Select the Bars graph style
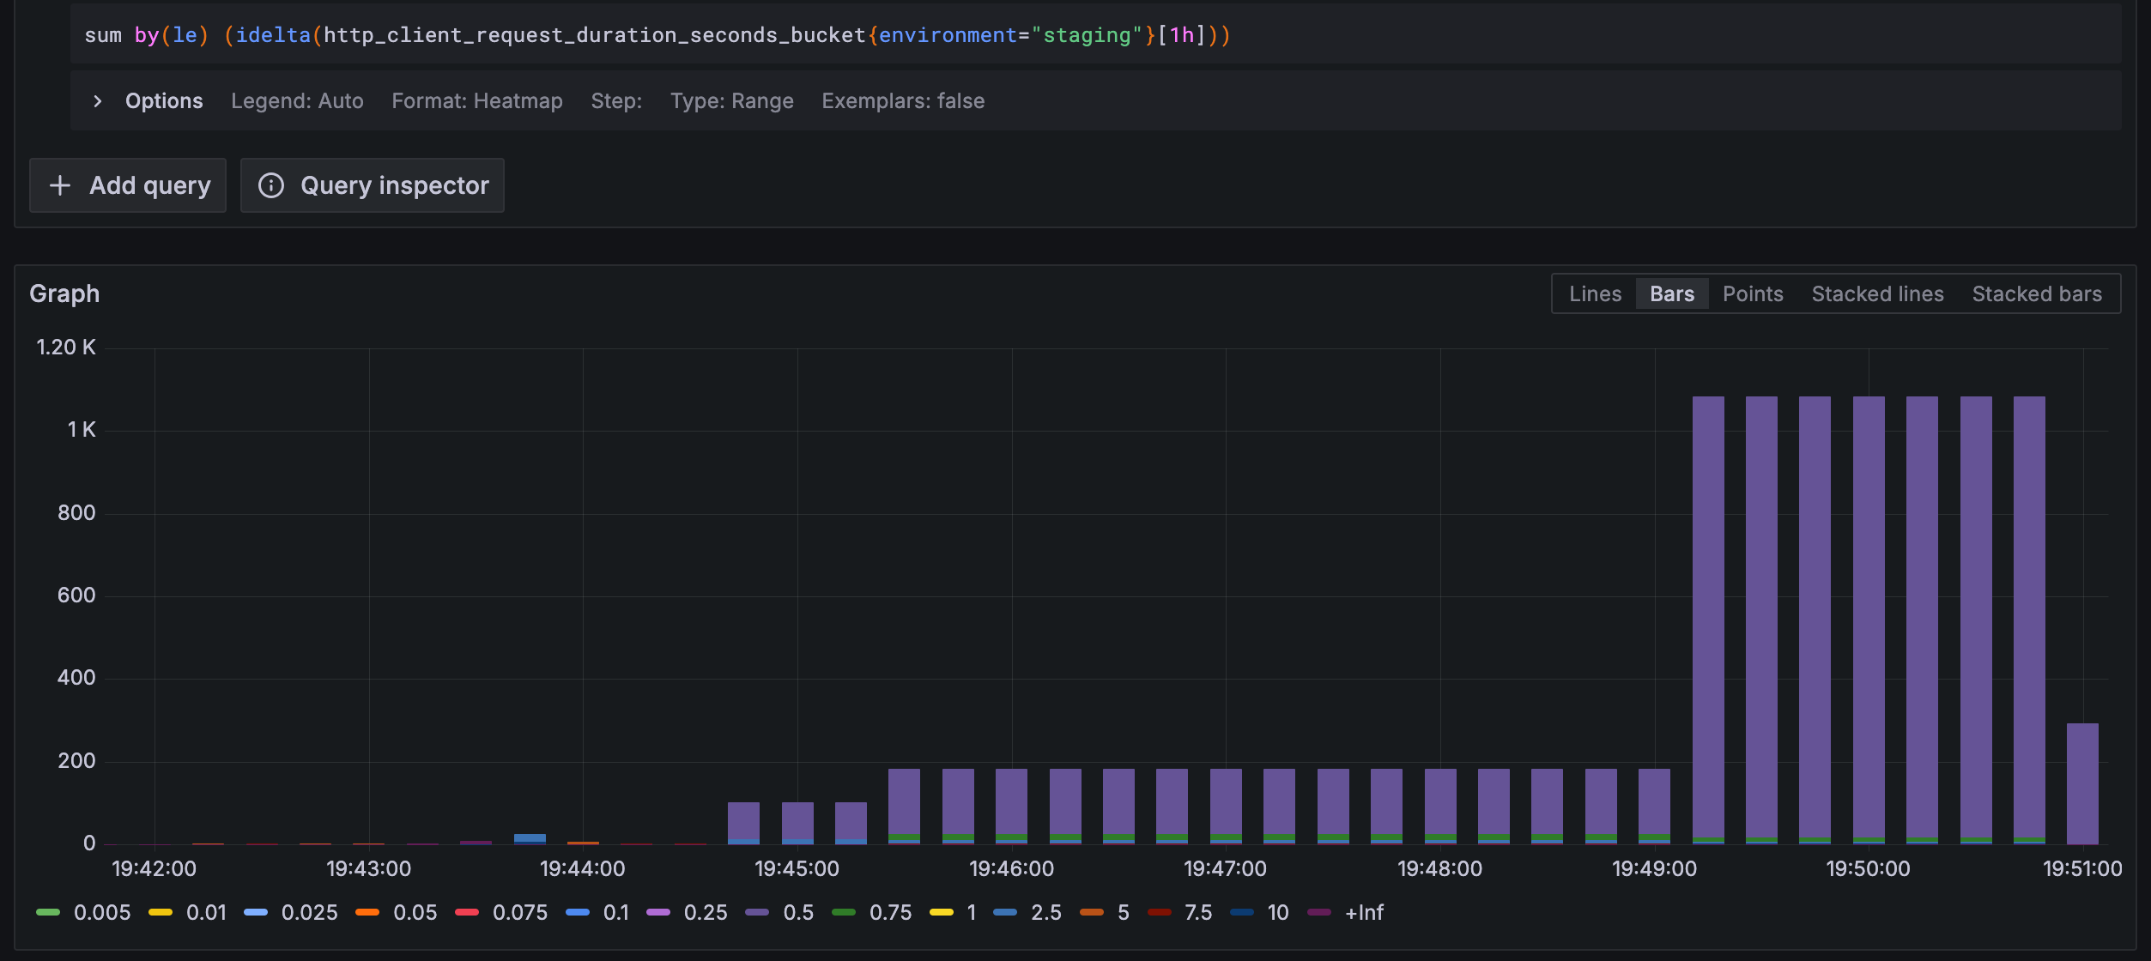Image resolution: width=2151 pixels, height=961 pixels. tap(1671, 294)
